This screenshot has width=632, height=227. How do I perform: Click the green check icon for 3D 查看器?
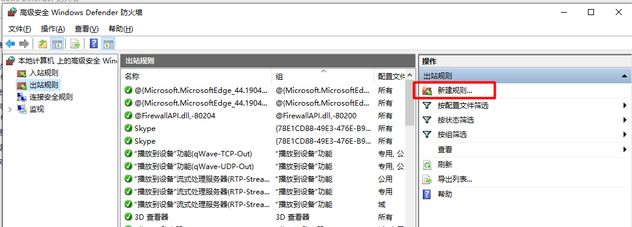tap(128, 217)
